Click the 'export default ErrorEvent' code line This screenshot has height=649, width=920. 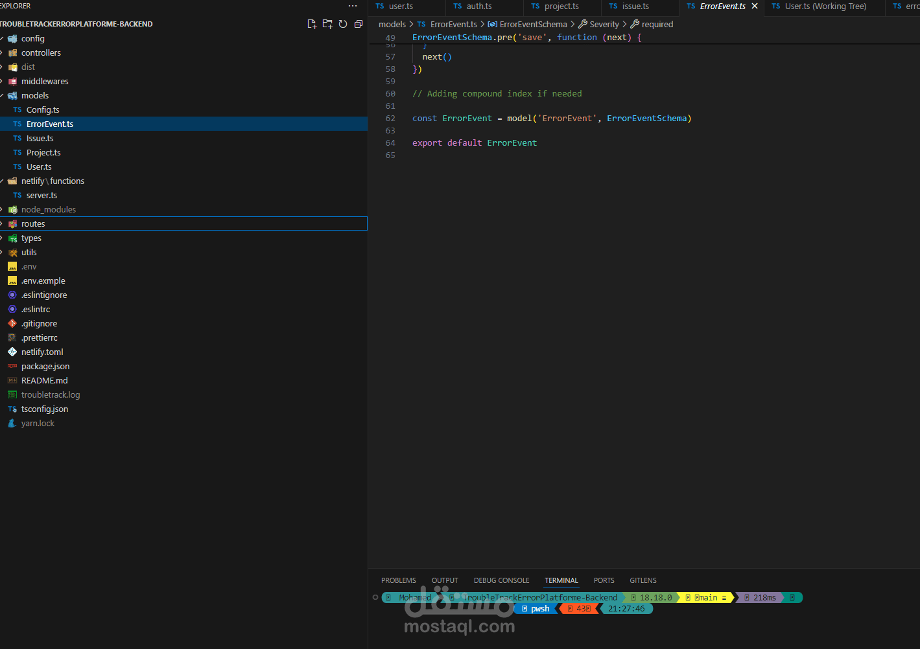point(475,143)
